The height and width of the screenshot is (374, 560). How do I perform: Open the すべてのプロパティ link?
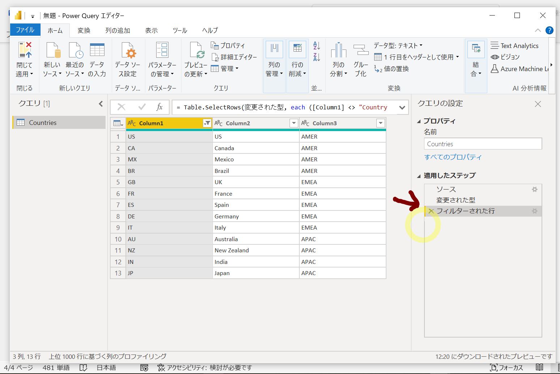[x=453, y=157]
